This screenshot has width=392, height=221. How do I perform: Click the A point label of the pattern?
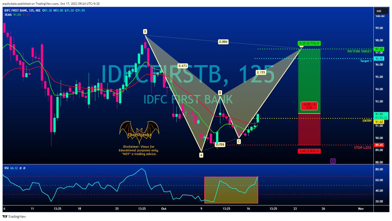click(x=201, y=155)
